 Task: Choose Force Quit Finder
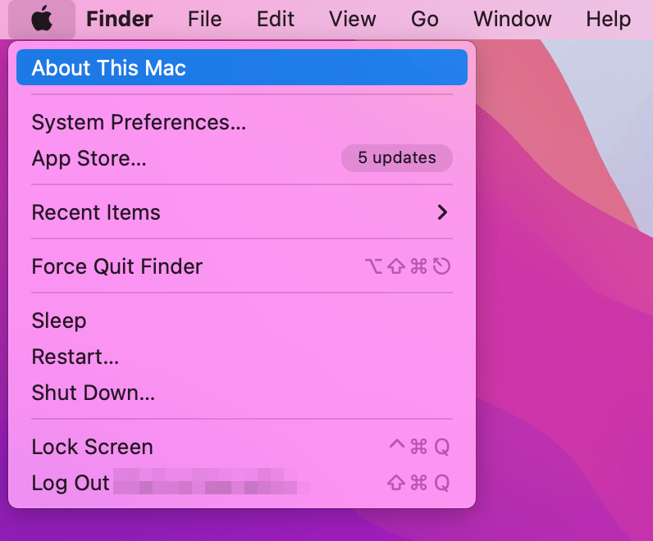pyautogui.click(x=242, y=266)
